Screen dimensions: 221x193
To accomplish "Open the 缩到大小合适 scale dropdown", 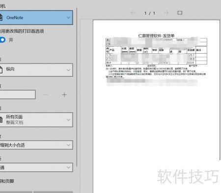I will pyautogui.click(x=36, y=145).
